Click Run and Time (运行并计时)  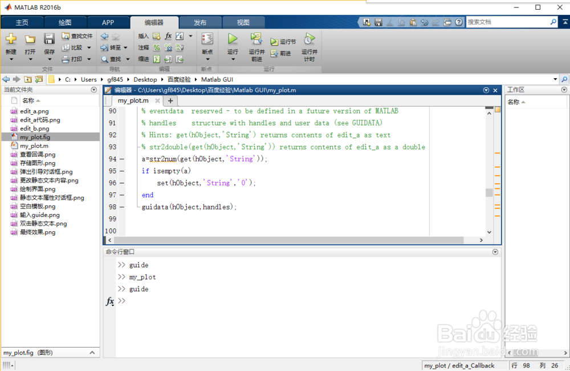[310, 47]
